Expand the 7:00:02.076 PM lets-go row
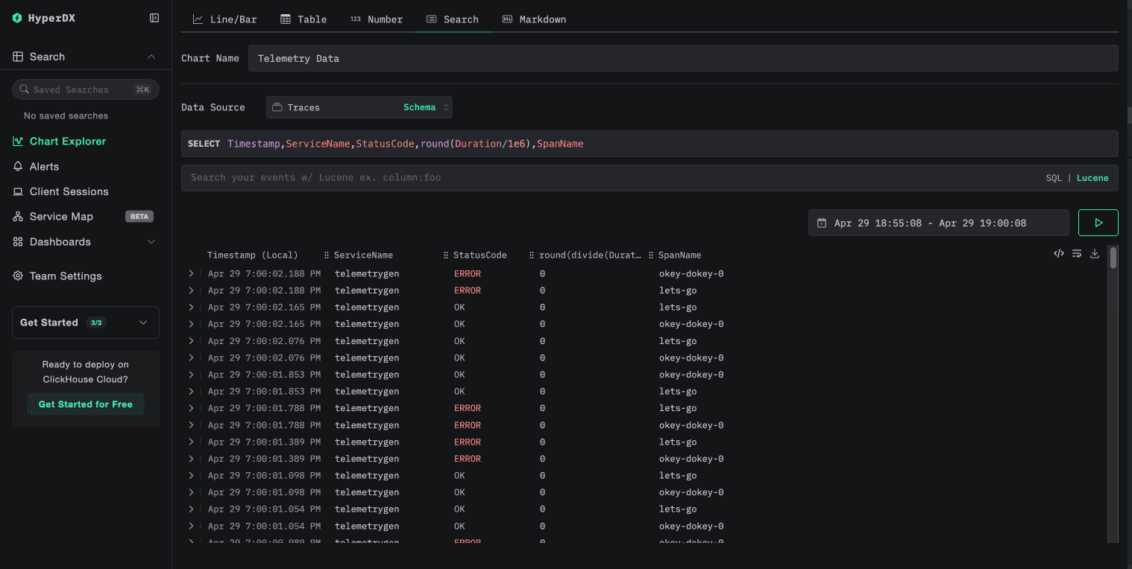Image resolution: width=1132 pixels, height=569 pixels. pos(191,341)
